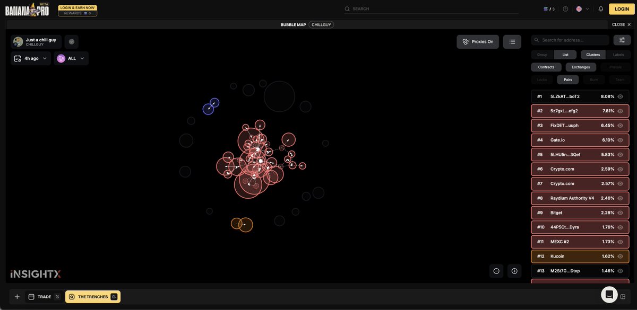
Task: Select the Pairs filter
Action: pyautogui.click(x=568, y=80)
